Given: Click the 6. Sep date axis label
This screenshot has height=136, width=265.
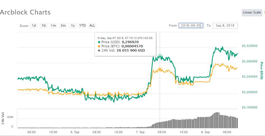Looking at the screenshot, I should coord(75,132).
